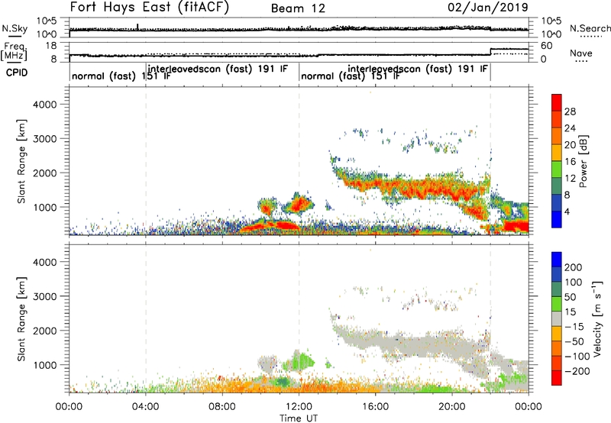
Task: Click the '2000' tick on the velocity panel
Action: click(44, 331)
